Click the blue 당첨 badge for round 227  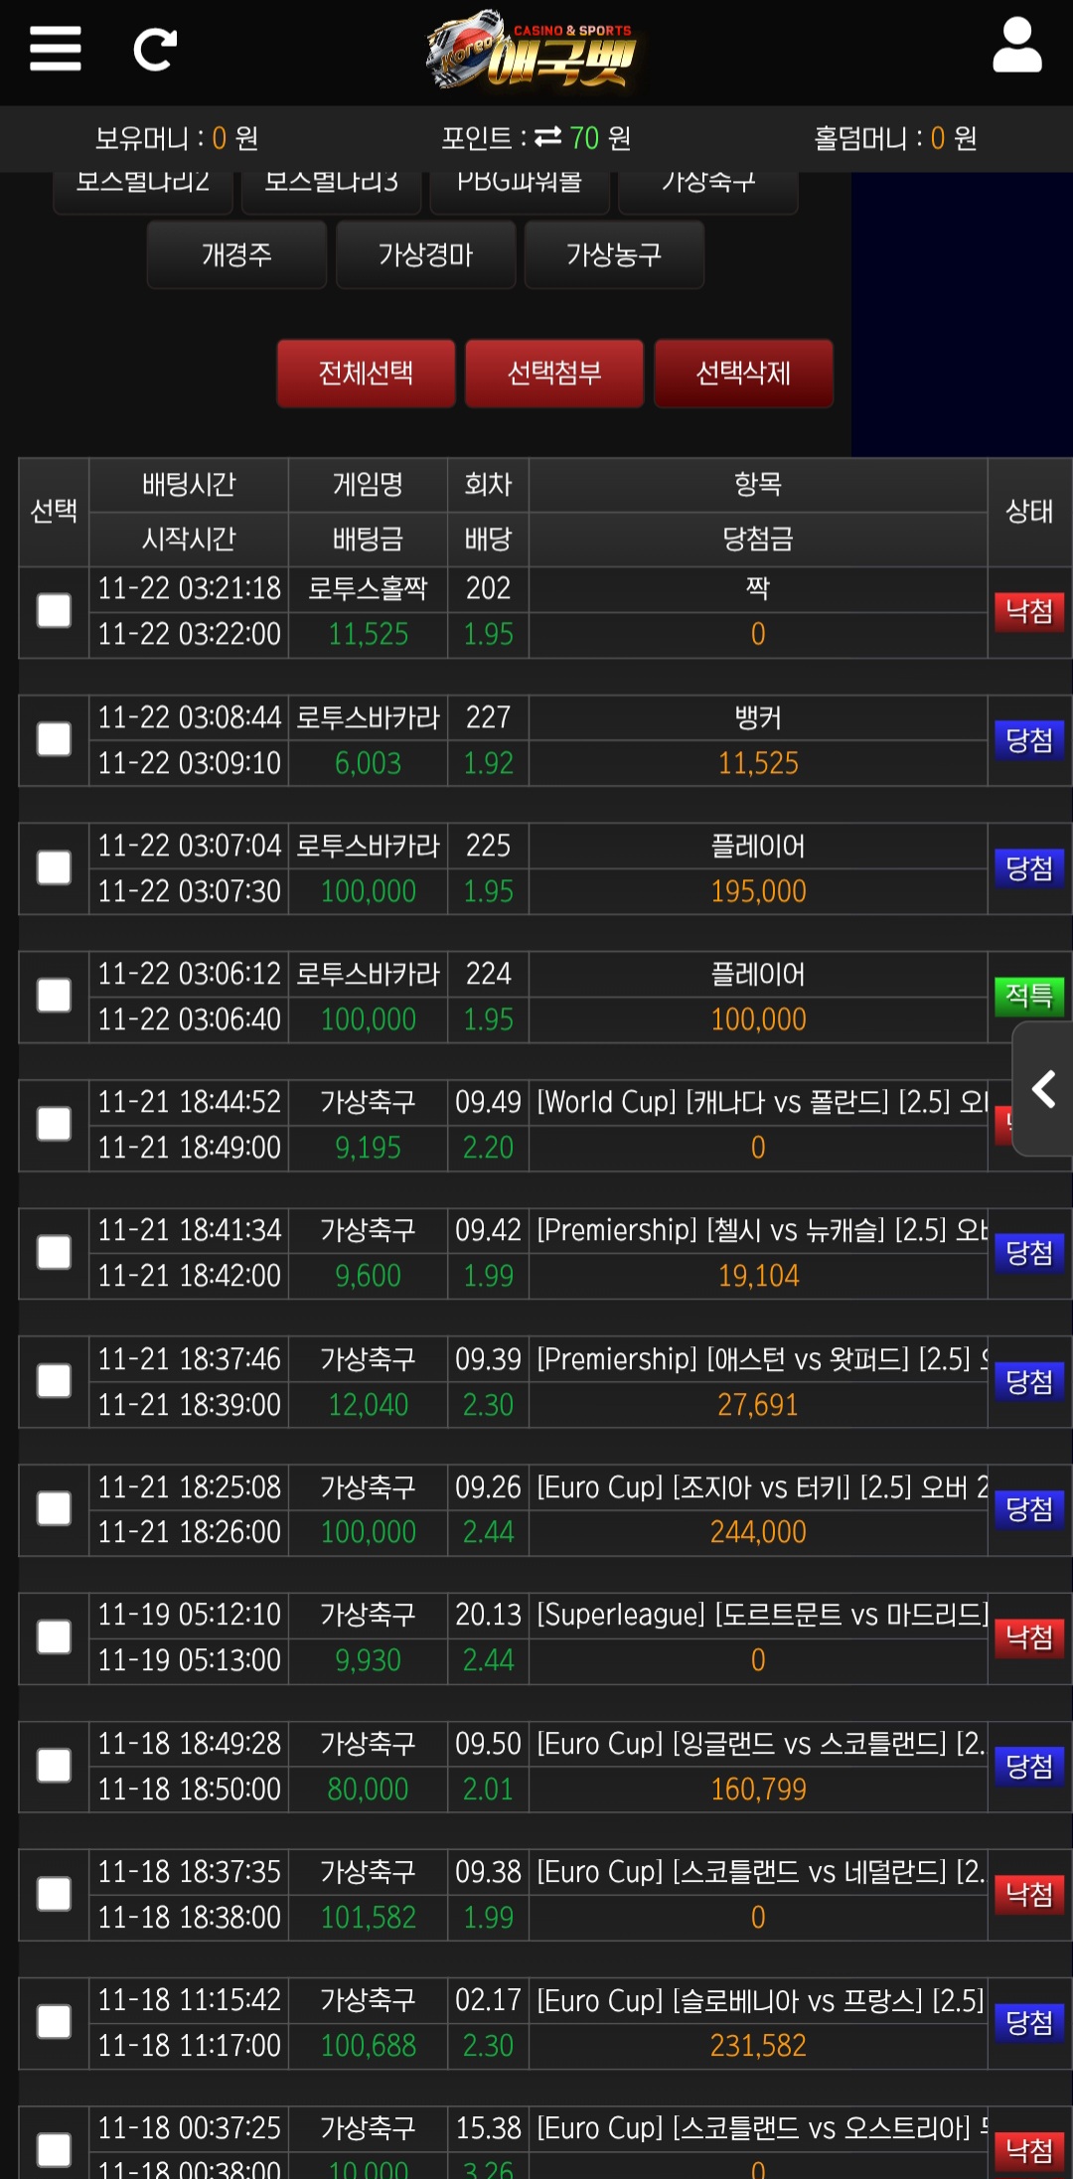click(x=1028, y=740)
